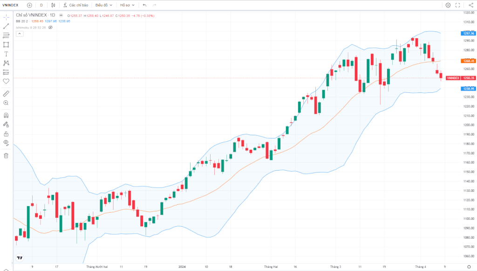Screen dimensions: 477x271
Task: Click the undo arrow
Action: point(144,5)
